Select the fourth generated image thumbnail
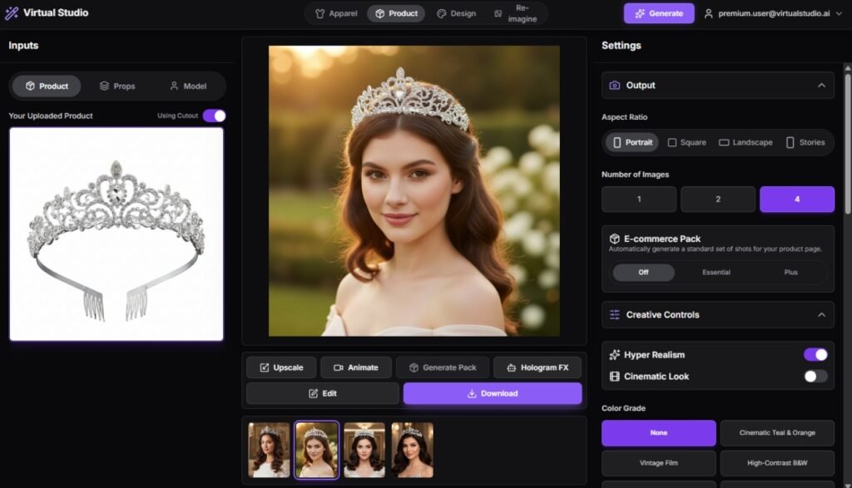The width and height of the screenshot is (852, 488). [412, 450]
